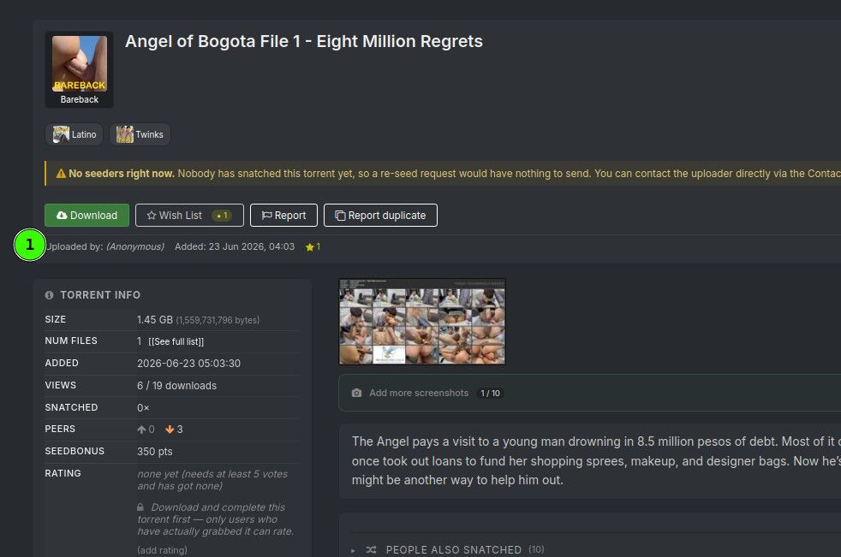Image resolution: width=841 pixels, height=557 pixels.
Task: Open the screenshot contact sheet thumbnail
Action: click(422, 322)
